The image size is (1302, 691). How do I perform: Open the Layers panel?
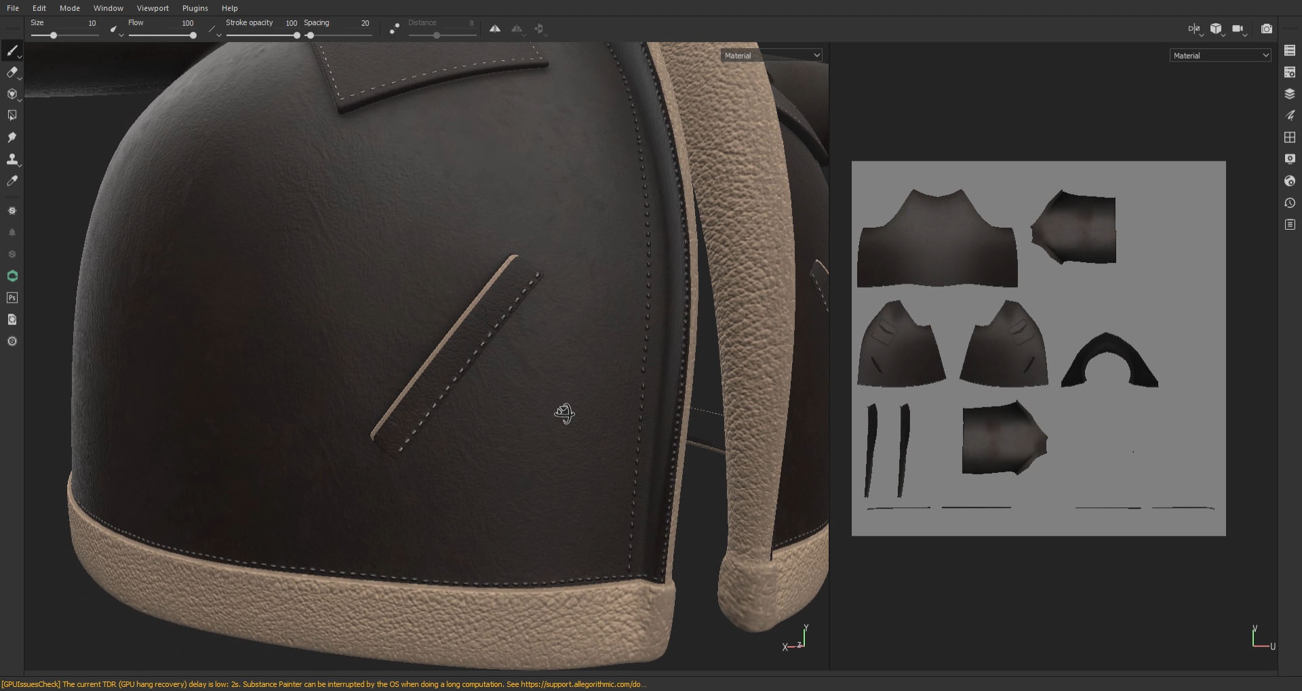click(x=1290, y=94)
